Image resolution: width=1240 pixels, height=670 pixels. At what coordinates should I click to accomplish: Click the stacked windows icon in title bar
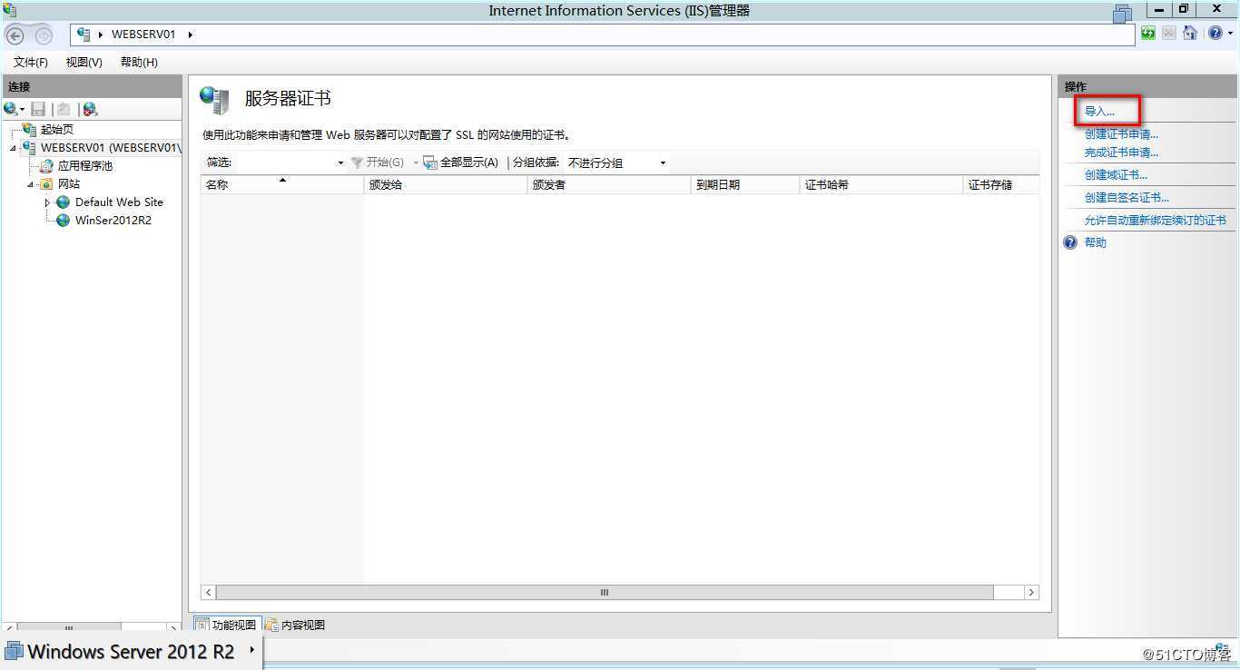point(1123,13)
